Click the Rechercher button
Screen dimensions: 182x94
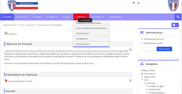point(164,49)
